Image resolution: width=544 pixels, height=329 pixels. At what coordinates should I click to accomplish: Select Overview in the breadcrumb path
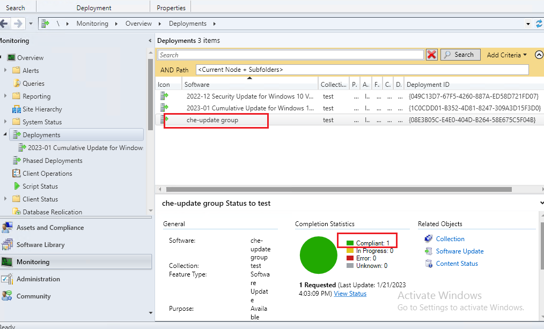(x=138, y=24)
